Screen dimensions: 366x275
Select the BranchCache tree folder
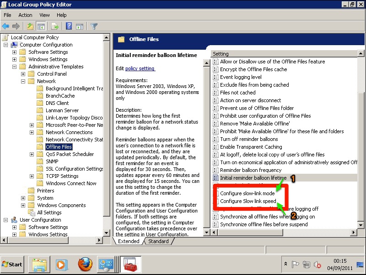point(60,96)
